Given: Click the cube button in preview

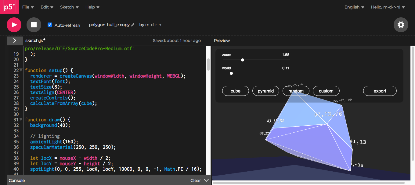Looking at the screenshot, I should pos(236,91).
